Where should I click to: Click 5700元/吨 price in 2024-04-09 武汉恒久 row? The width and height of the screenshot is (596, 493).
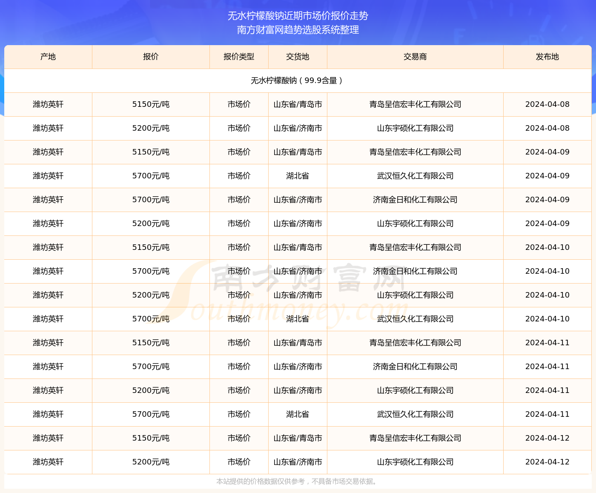click(x=151, y=176)
